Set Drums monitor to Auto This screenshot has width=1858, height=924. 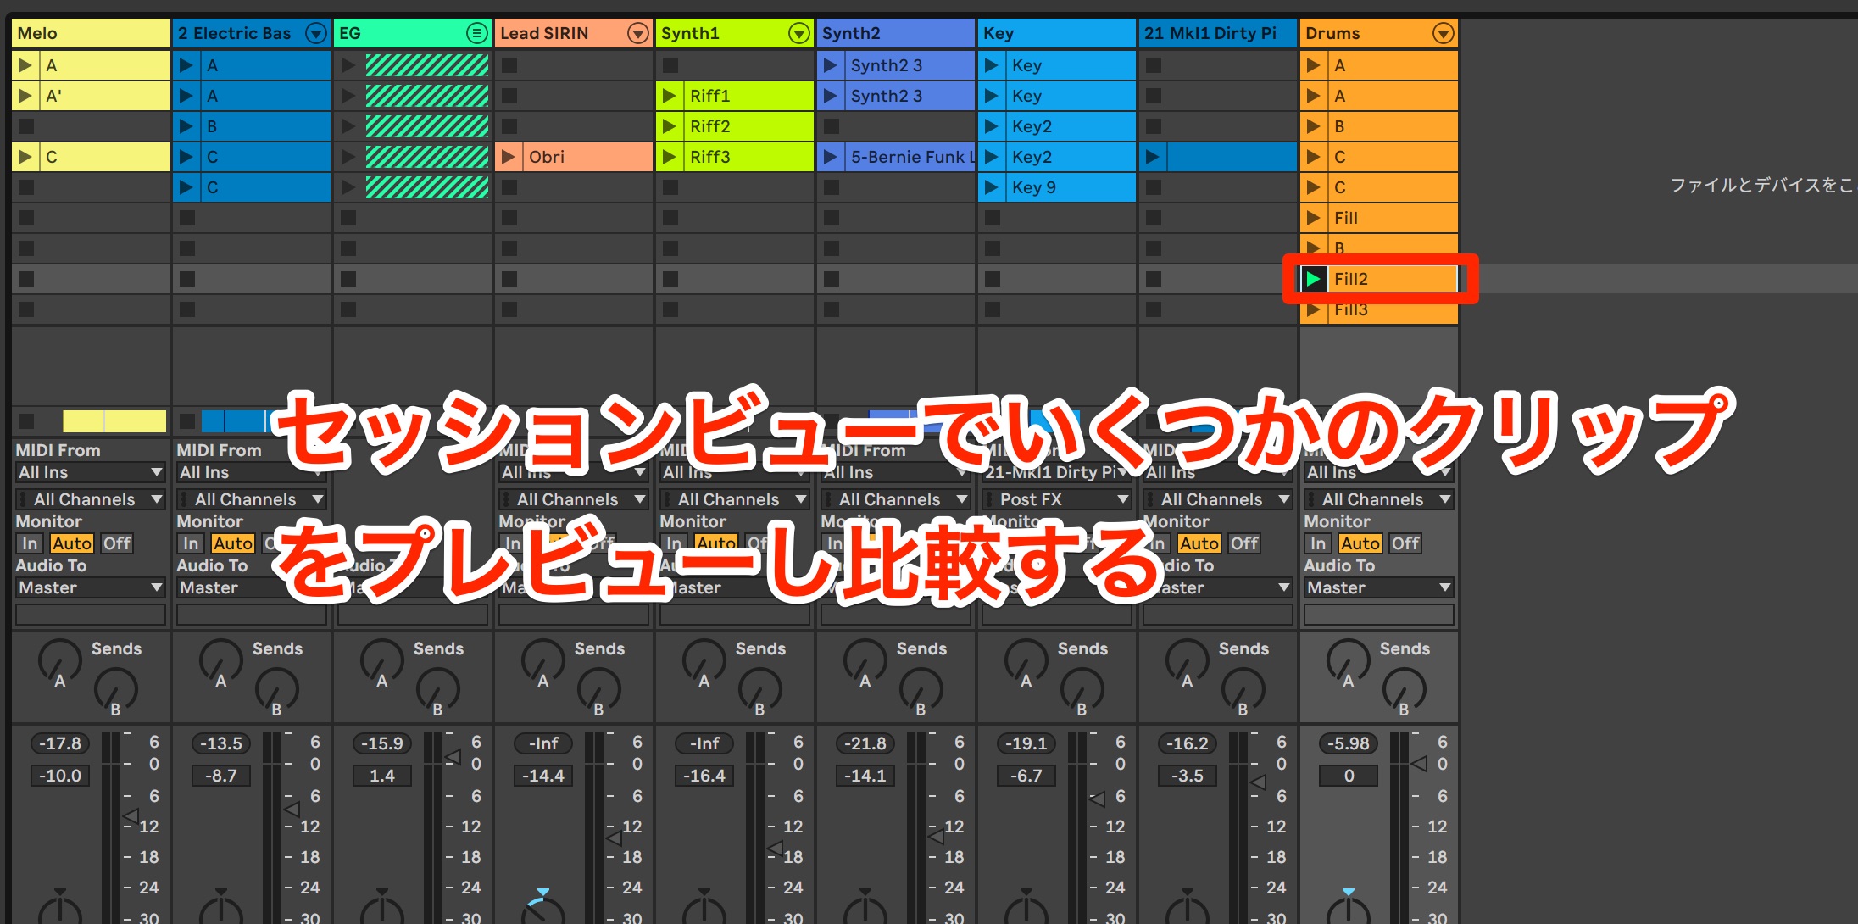pyautogui.click(x=1360, y=543)
